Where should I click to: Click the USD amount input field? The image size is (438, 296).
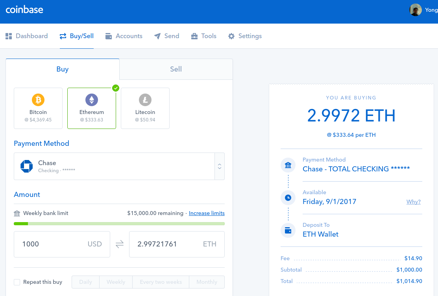(x=62, y=244)
